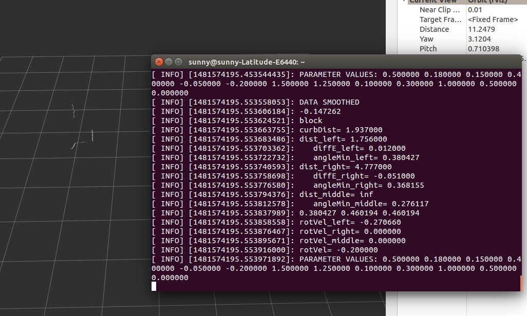Click the 'dist_left= 1.756000' terminal line
This screenshot has height=316, width=527.
[343, 139]
